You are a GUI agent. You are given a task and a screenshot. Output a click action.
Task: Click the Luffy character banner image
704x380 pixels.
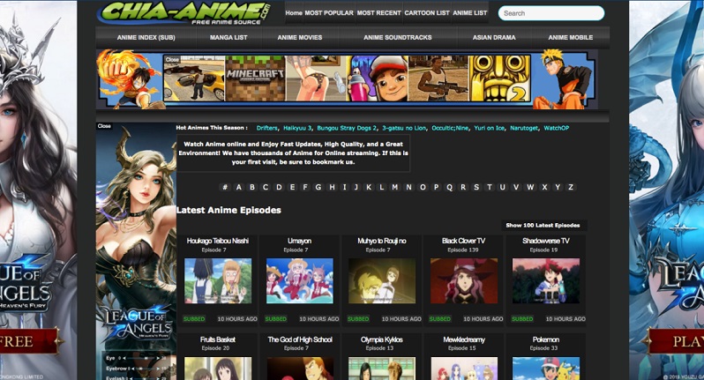(129, 79)
